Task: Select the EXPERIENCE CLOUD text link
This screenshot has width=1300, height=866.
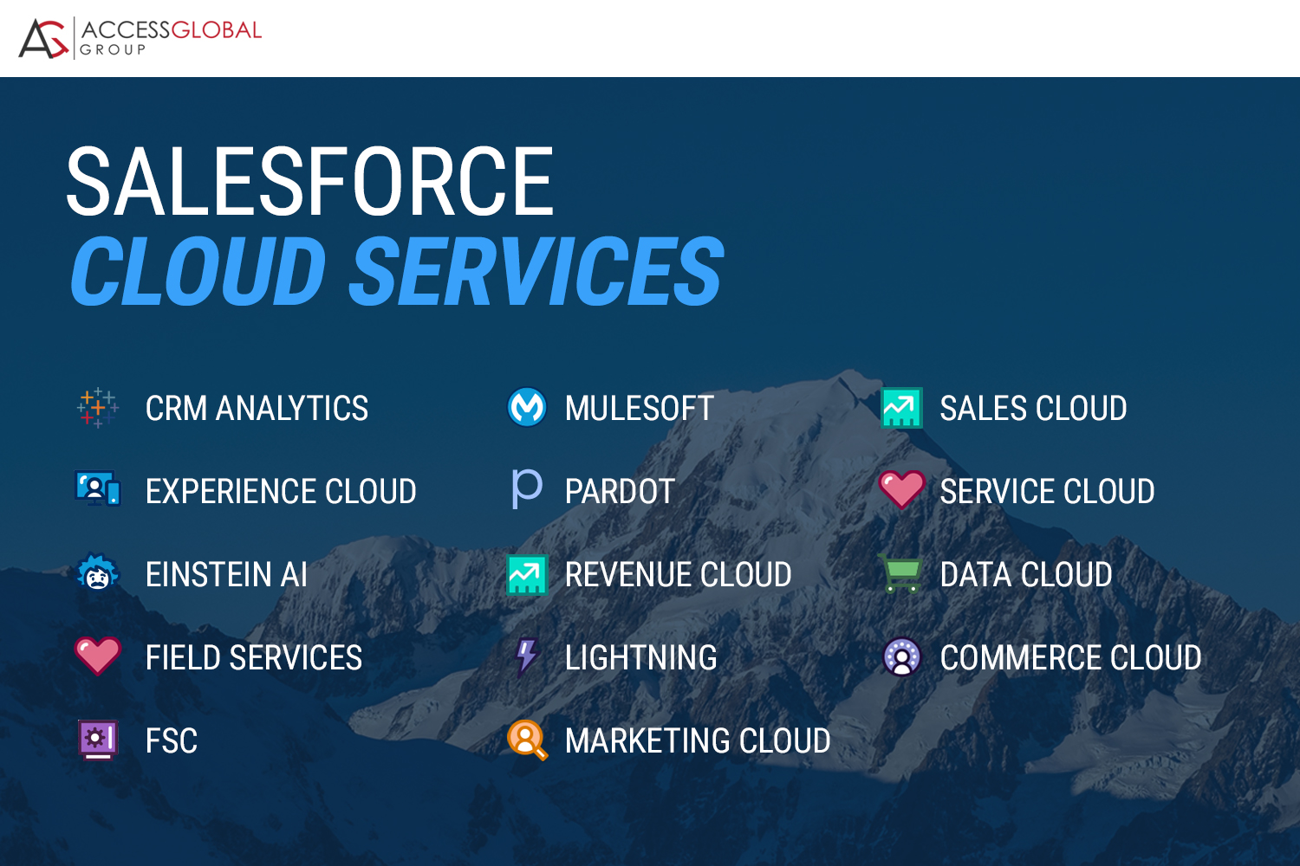Action: tap(281, 490)
